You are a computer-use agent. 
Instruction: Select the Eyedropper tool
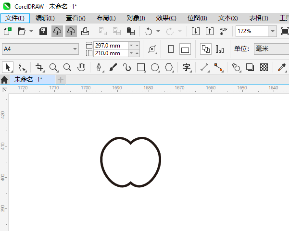(282, 68)
